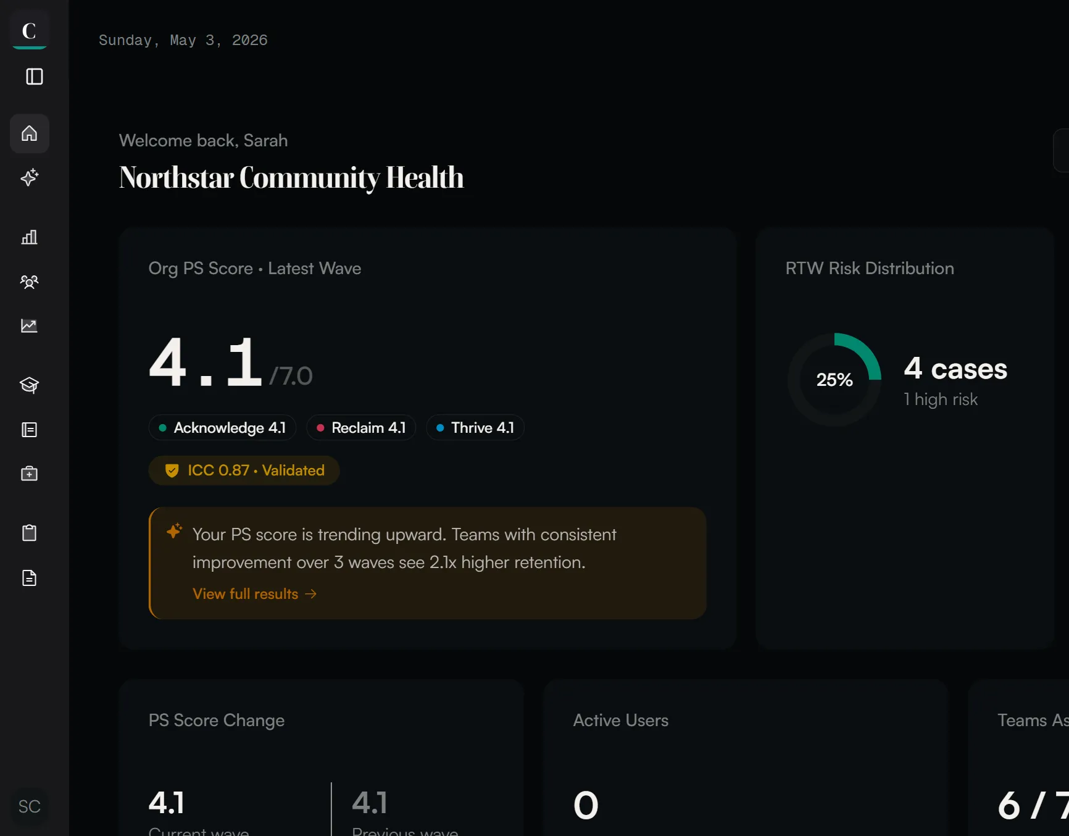Follow the View full results link
The width and height of the screenshot is (1069, 836).
(x=254, y=594)
